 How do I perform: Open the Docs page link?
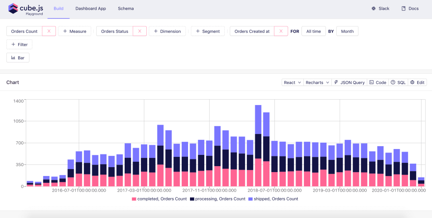click(x=410, y=9)
